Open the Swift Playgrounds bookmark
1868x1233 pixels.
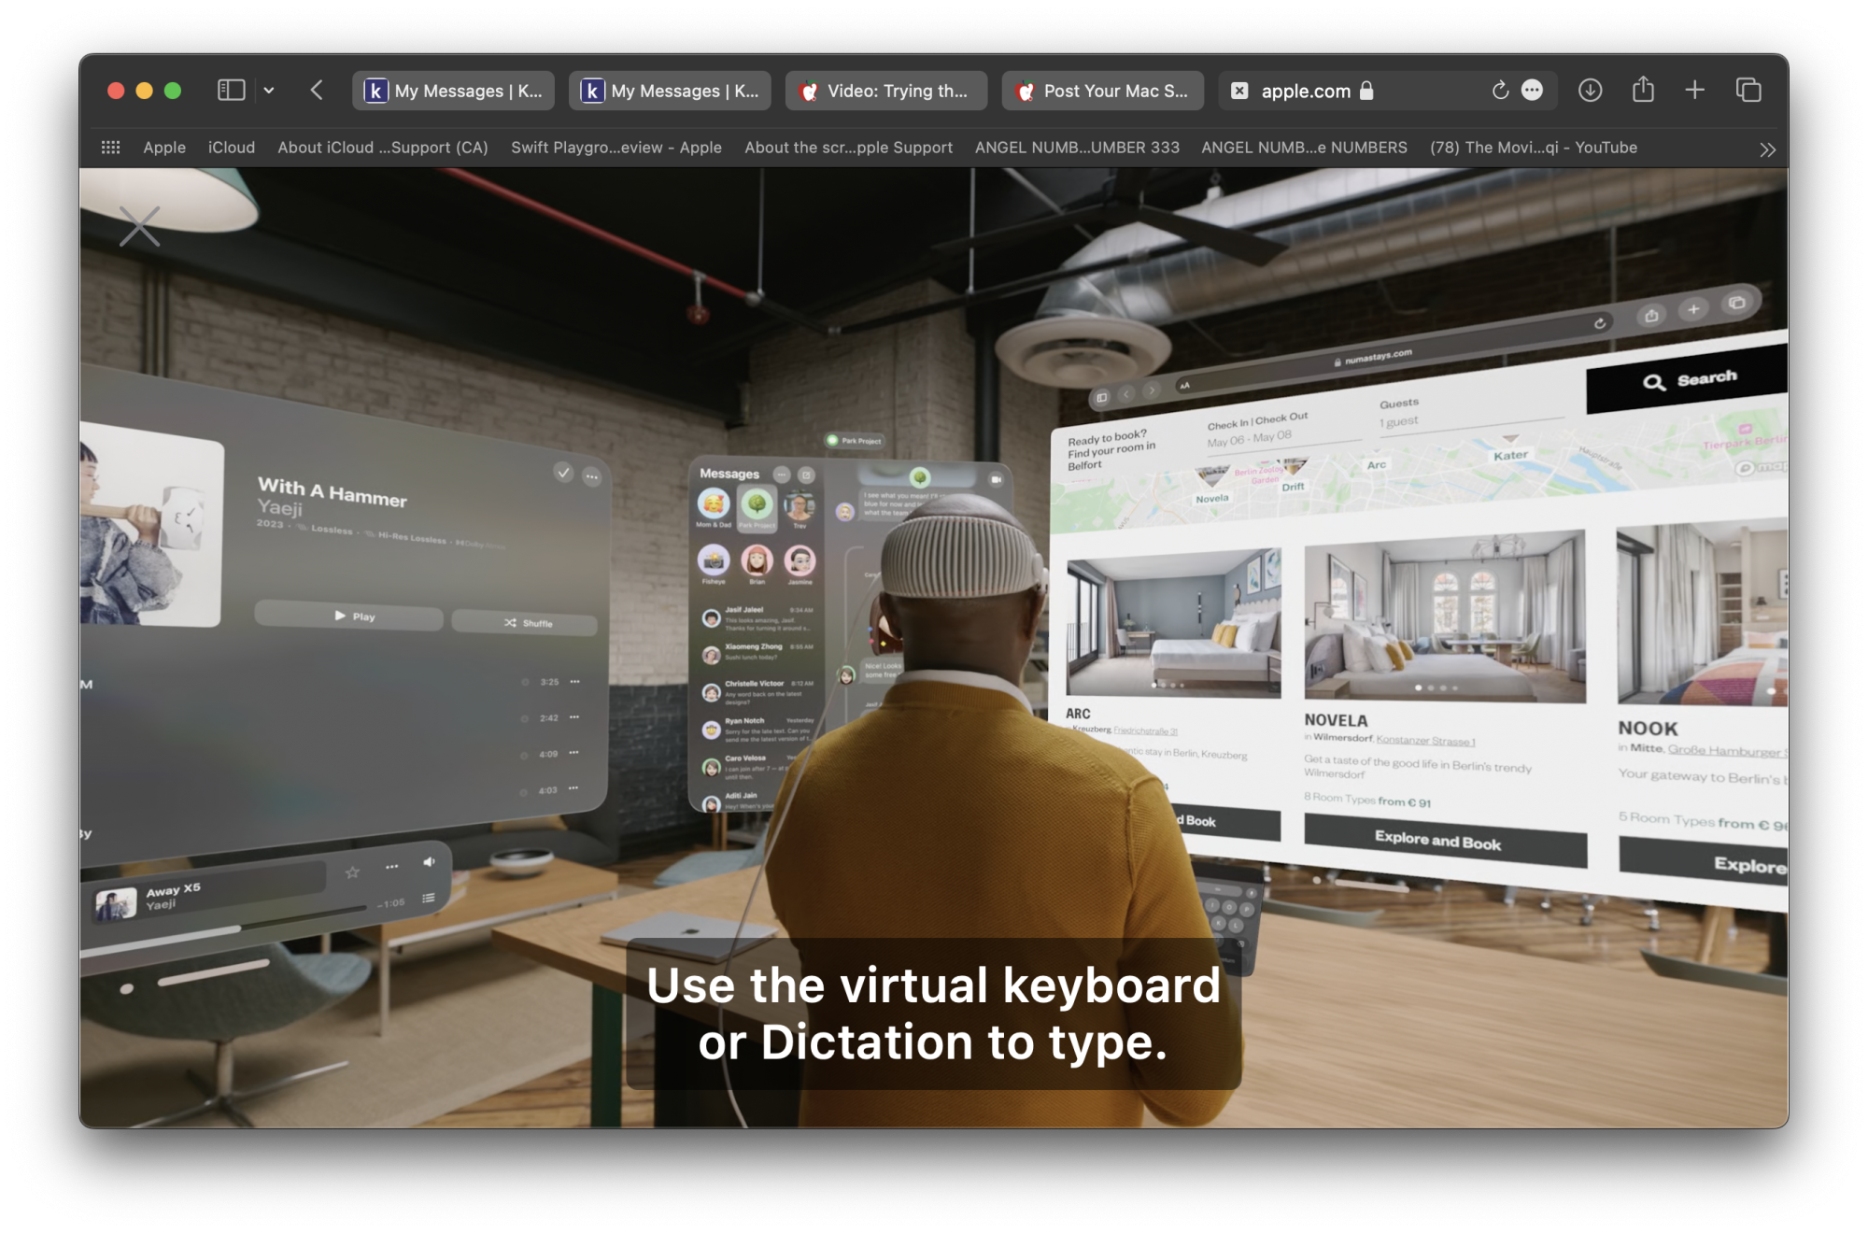pyautogui.click(x=616, y=148)
